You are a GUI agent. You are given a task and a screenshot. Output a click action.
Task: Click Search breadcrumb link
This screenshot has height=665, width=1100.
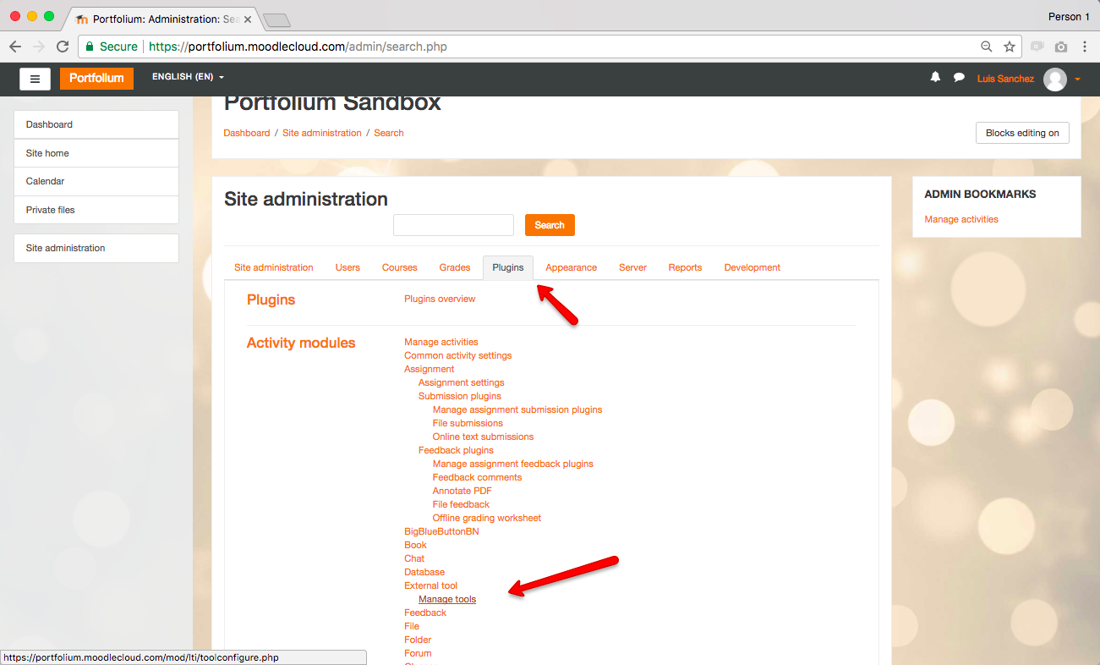(x=389, y=133)
